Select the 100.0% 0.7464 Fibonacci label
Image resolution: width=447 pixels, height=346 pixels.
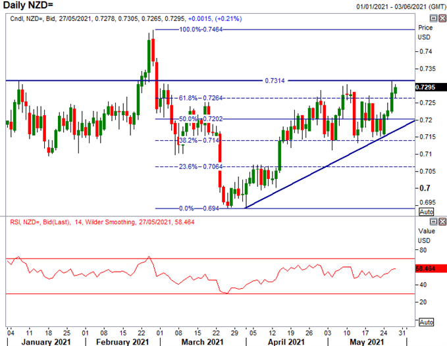201,30
